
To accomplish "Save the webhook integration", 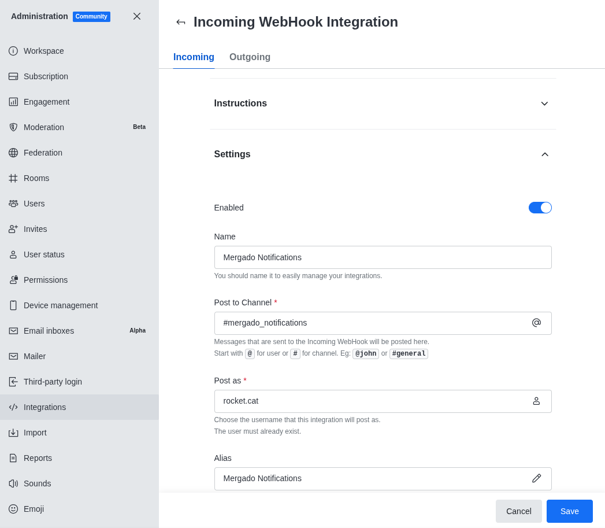I will (x=569, y=511).
